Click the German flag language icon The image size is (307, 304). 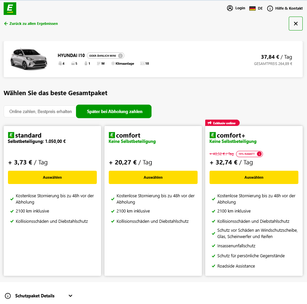pyautogui.click(x=252, y=8)
